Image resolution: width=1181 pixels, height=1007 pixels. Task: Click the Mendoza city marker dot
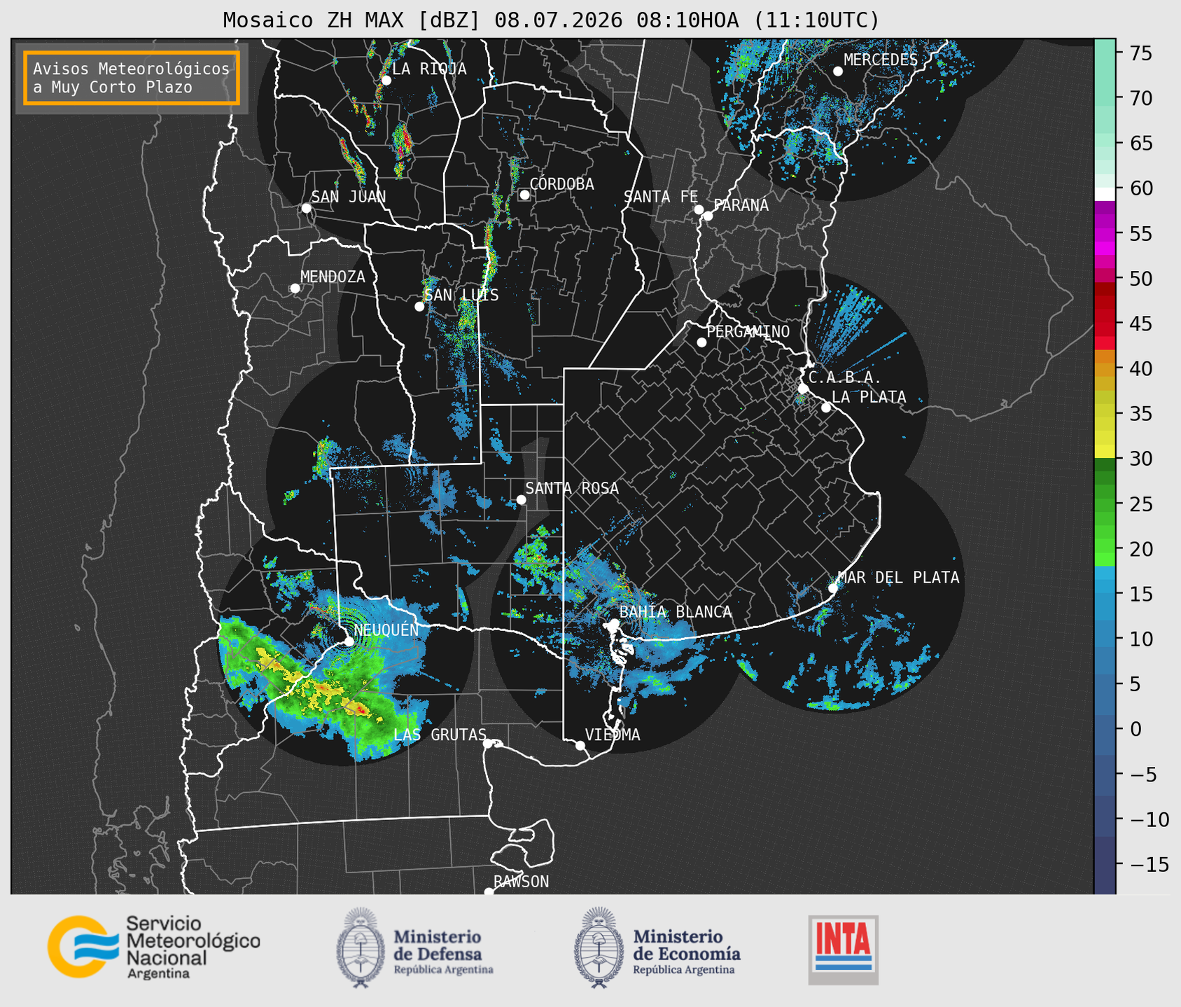coord(295,289)
